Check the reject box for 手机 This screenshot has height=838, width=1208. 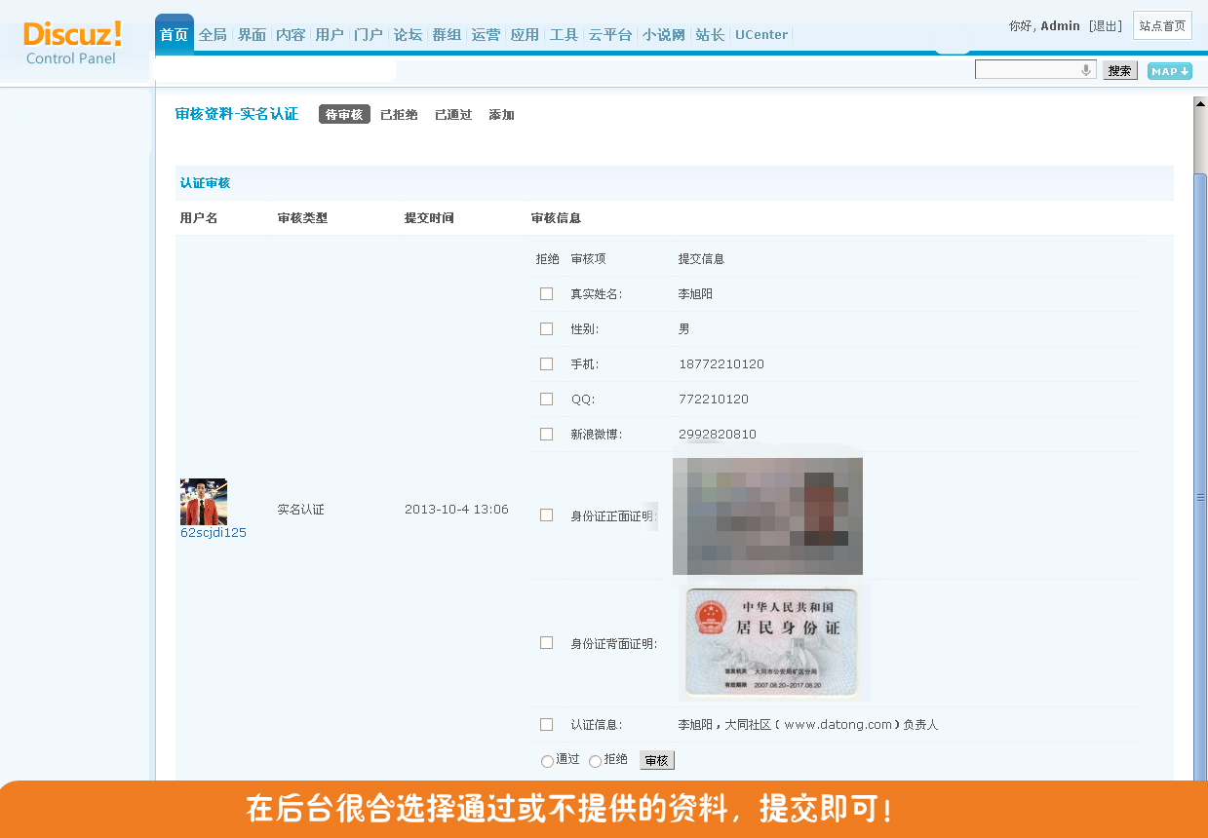[x=546, y=364]
